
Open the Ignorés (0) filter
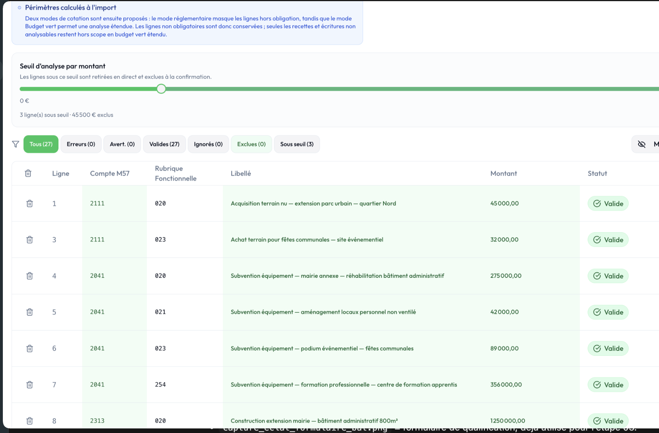pyautogui.click(x=208, y=144)
